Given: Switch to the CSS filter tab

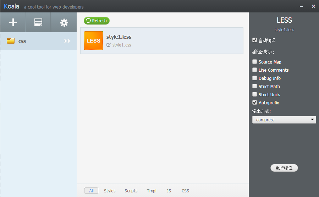Looking at the screenshot, I should (185, 191).
